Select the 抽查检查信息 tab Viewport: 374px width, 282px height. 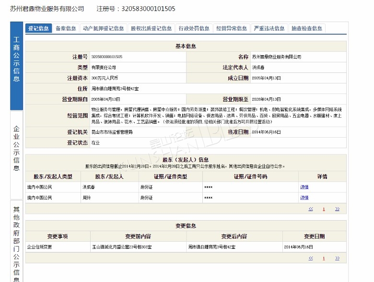(307, 28)
